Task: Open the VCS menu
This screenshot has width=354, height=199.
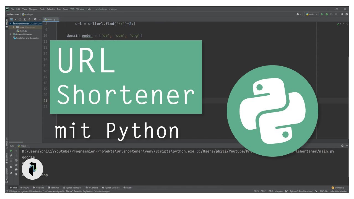Action: (72, 9)
